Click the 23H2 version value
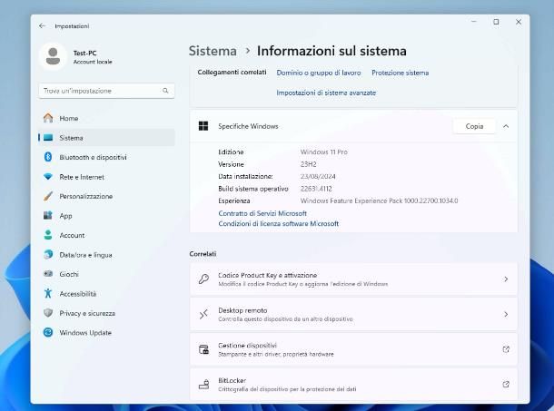This screenshot has height=411, width=554. (308, 164)
